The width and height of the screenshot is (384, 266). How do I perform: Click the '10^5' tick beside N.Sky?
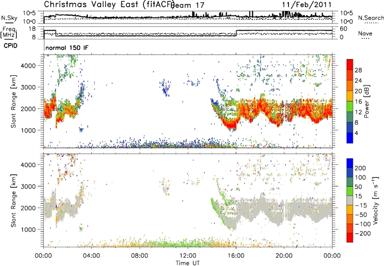[30, 13]
